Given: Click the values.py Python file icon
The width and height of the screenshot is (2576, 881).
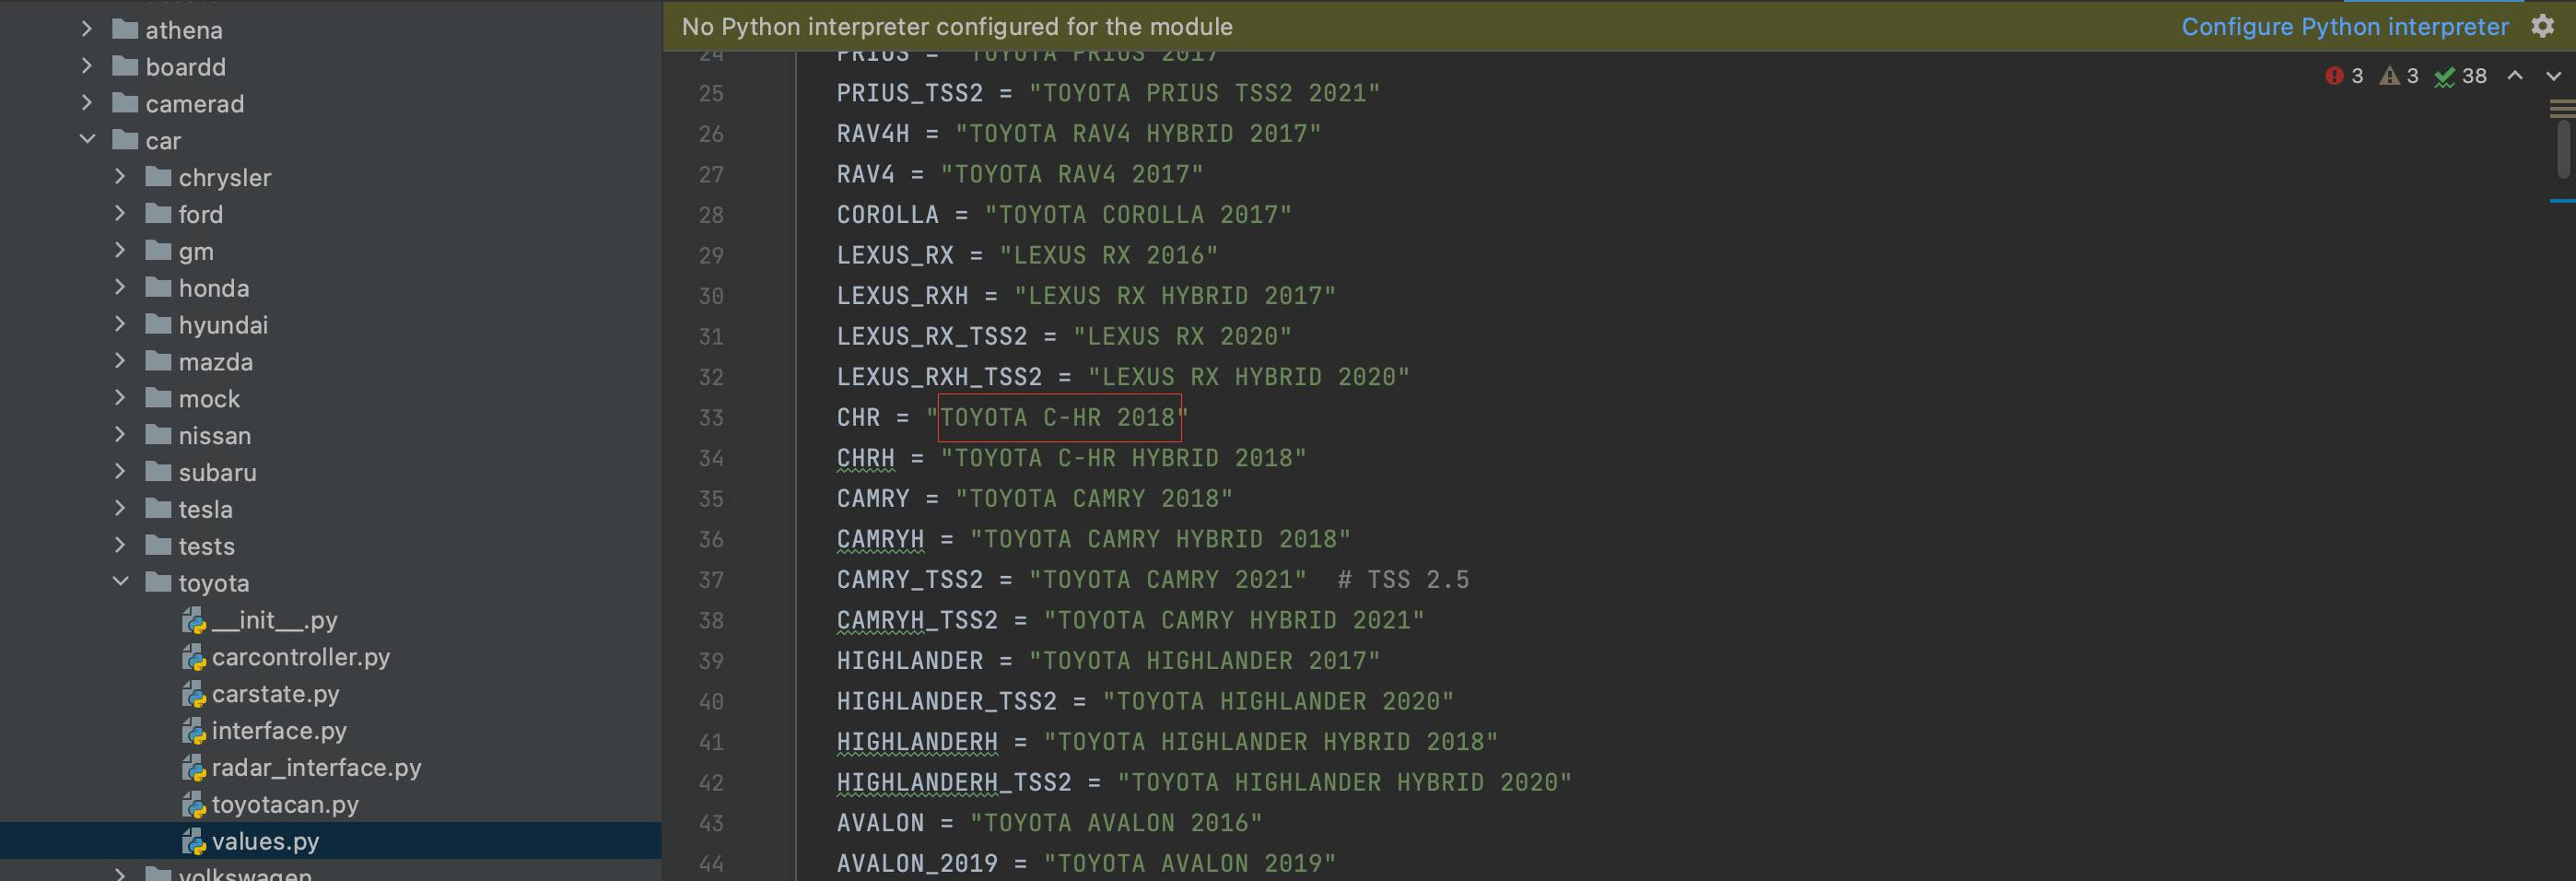Looking at the screenshot, I should [193, 842].
